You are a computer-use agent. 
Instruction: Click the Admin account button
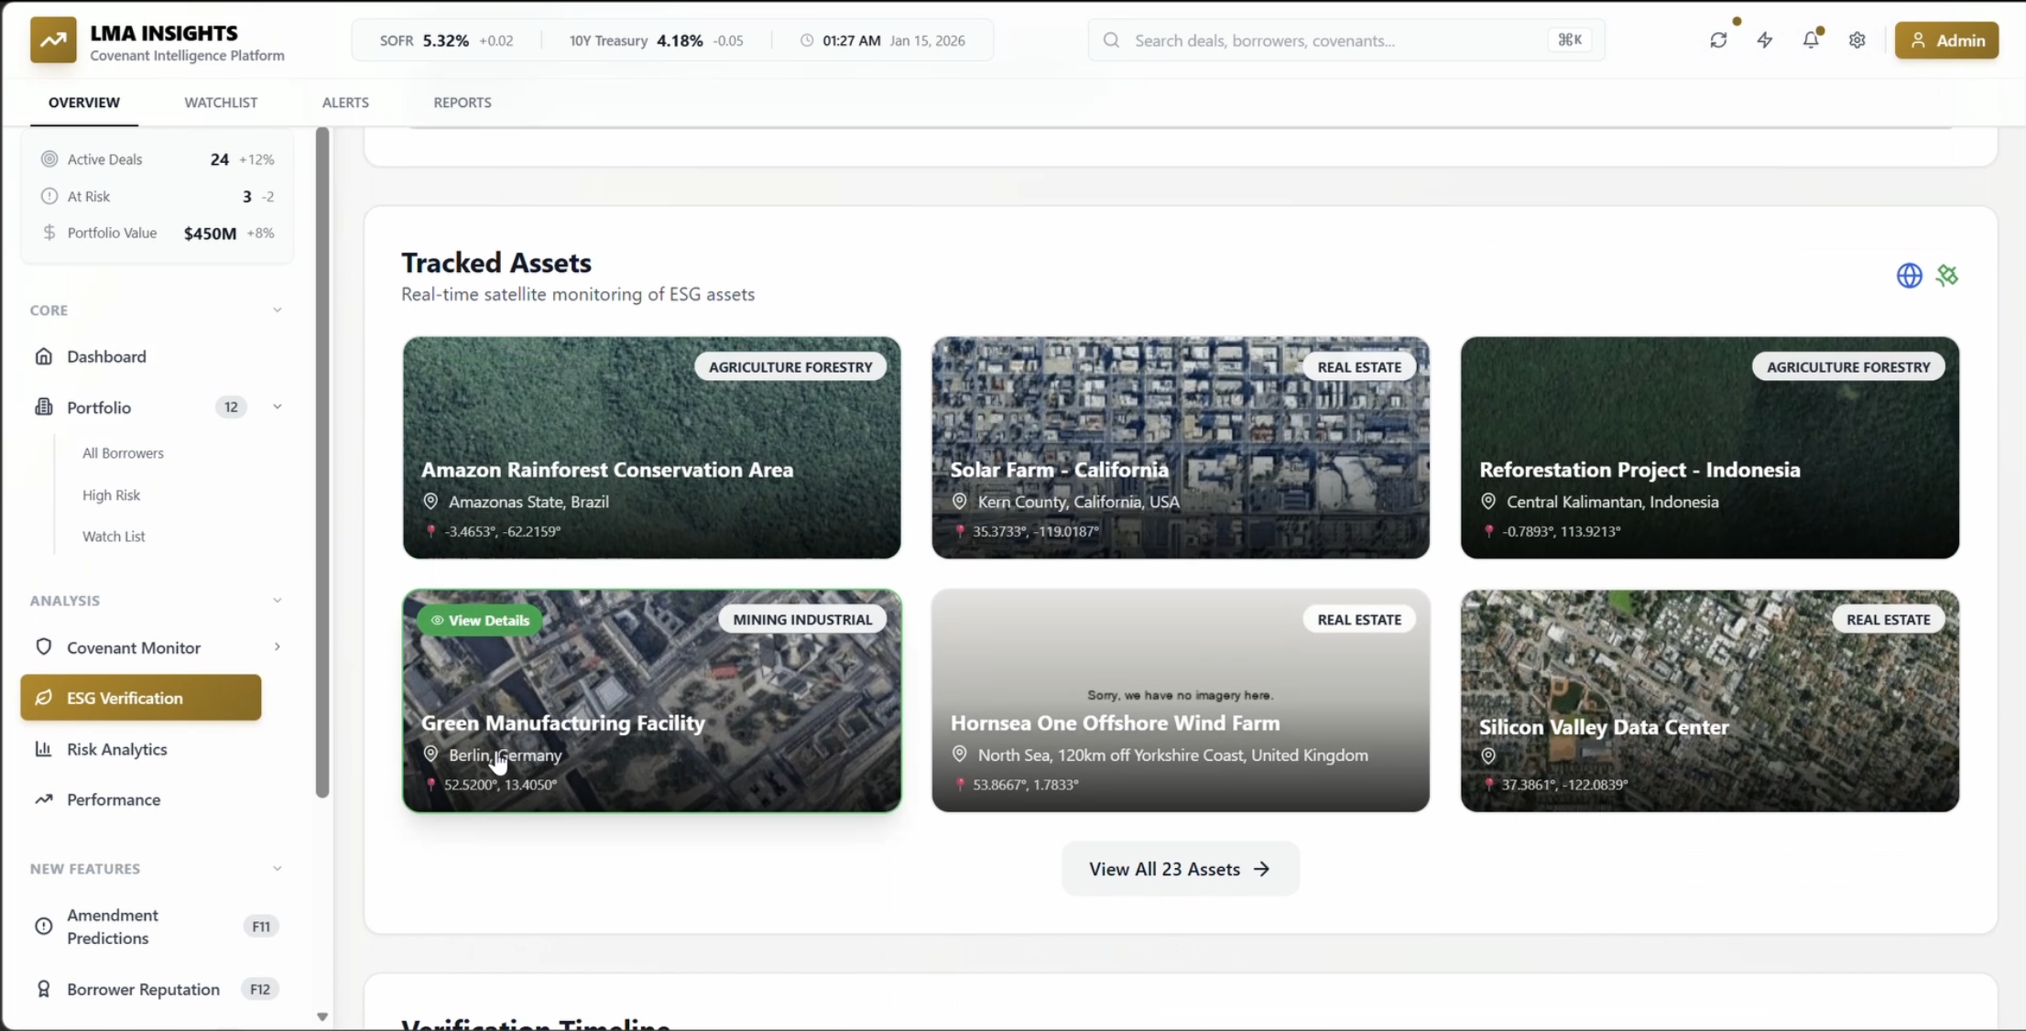[x=1946, y=40]
